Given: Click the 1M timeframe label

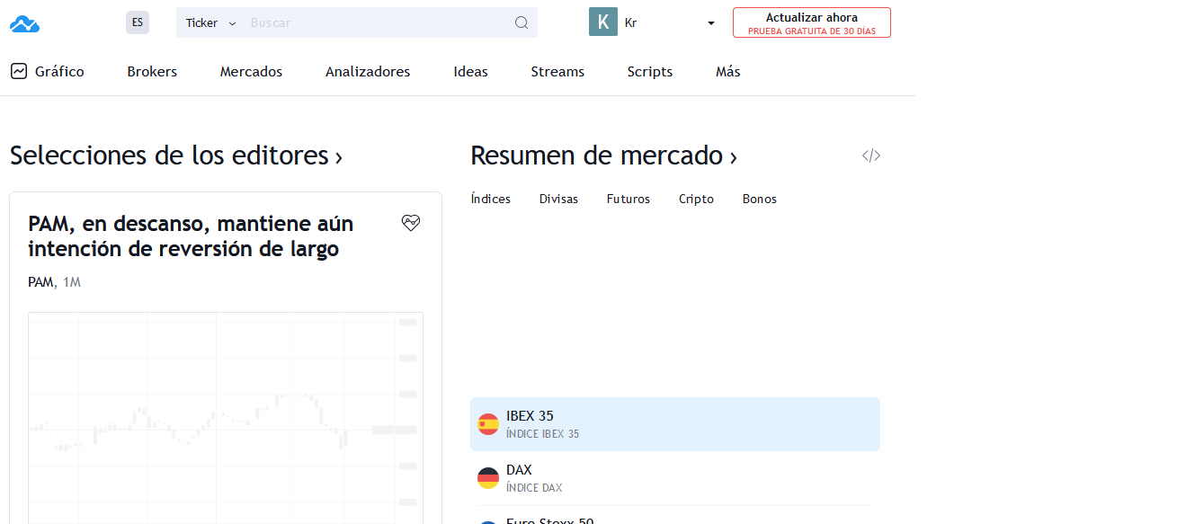Looking at the screenshot, I should tap(72, 282).
